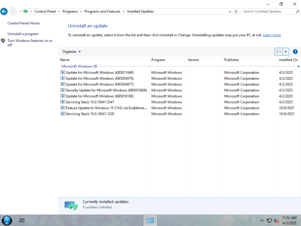Sort by the Name column header
The image size is (301, 226).
click(x=104, y=60)
